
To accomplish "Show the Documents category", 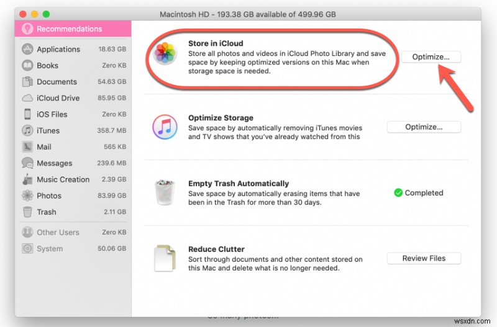I will 73,82.
